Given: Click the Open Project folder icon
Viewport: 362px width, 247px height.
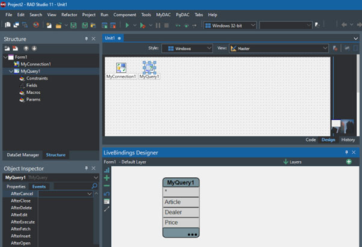Looking at the screenshot, I should point(93,25).
